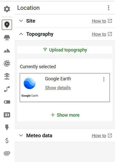Select the lightning bolt energy icon
This screenshot has height=162, width=115.
(x=7, y=127)
